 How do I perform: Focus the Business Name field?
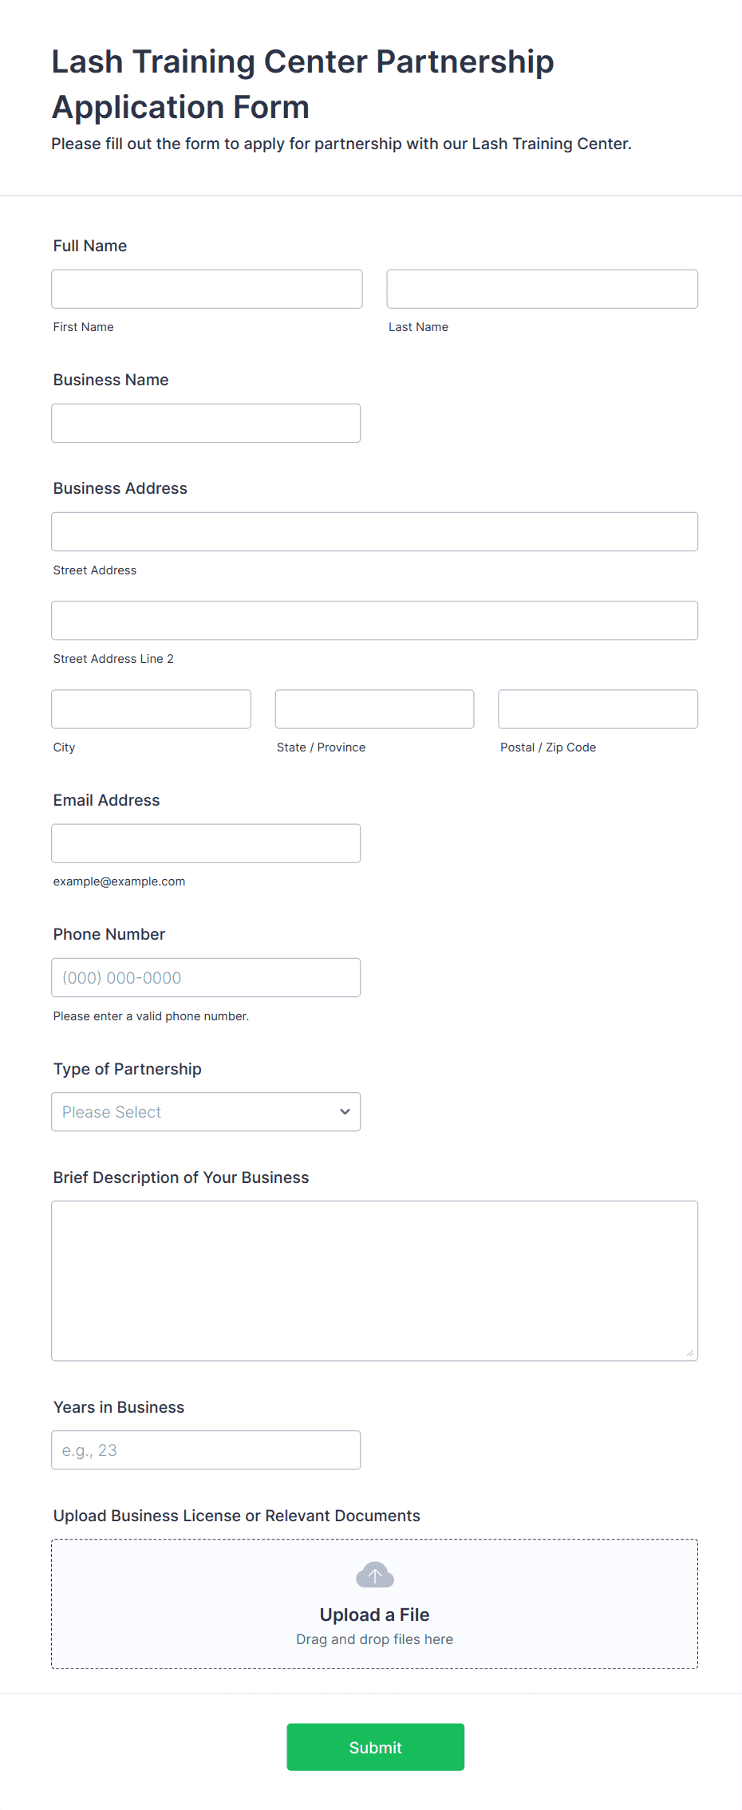coord(206,423)
